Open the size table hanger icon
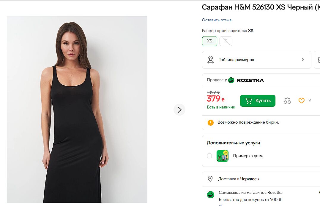 click(x=211, y=60)
